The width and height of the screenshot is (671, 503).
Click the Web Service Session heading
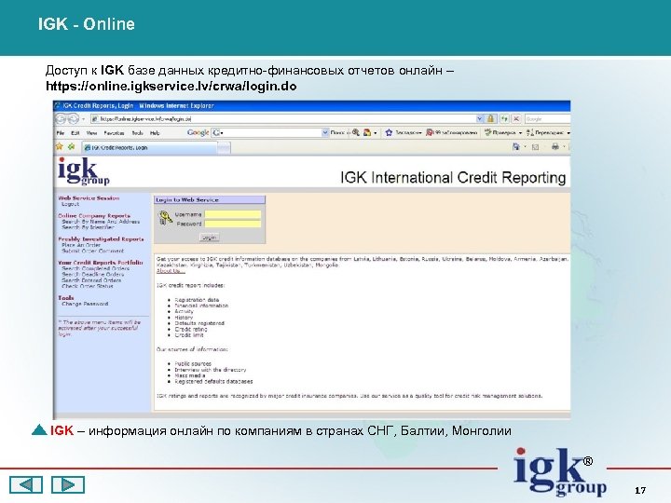coord(89,198)
